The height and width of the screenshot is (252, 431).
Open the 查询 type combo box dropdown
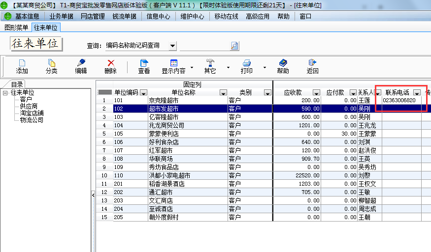click(172, 46)
